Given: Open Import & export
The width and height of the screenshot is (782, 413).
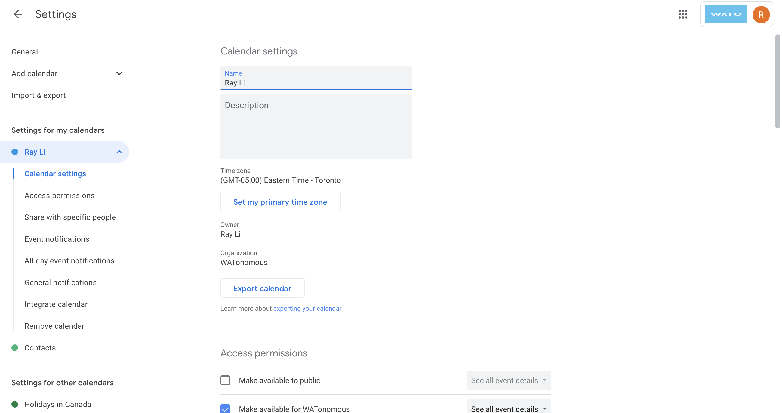Looking at the screenshot, I should point(39,95).
